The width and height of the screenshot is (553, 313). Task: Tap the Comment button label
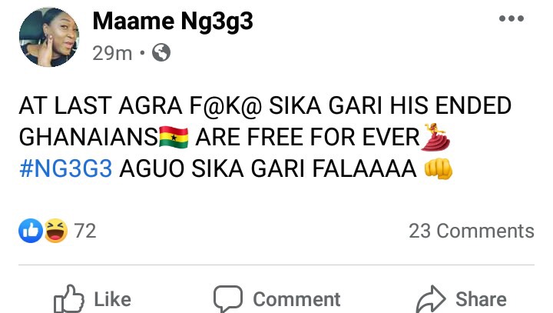(x=296, y=300)
